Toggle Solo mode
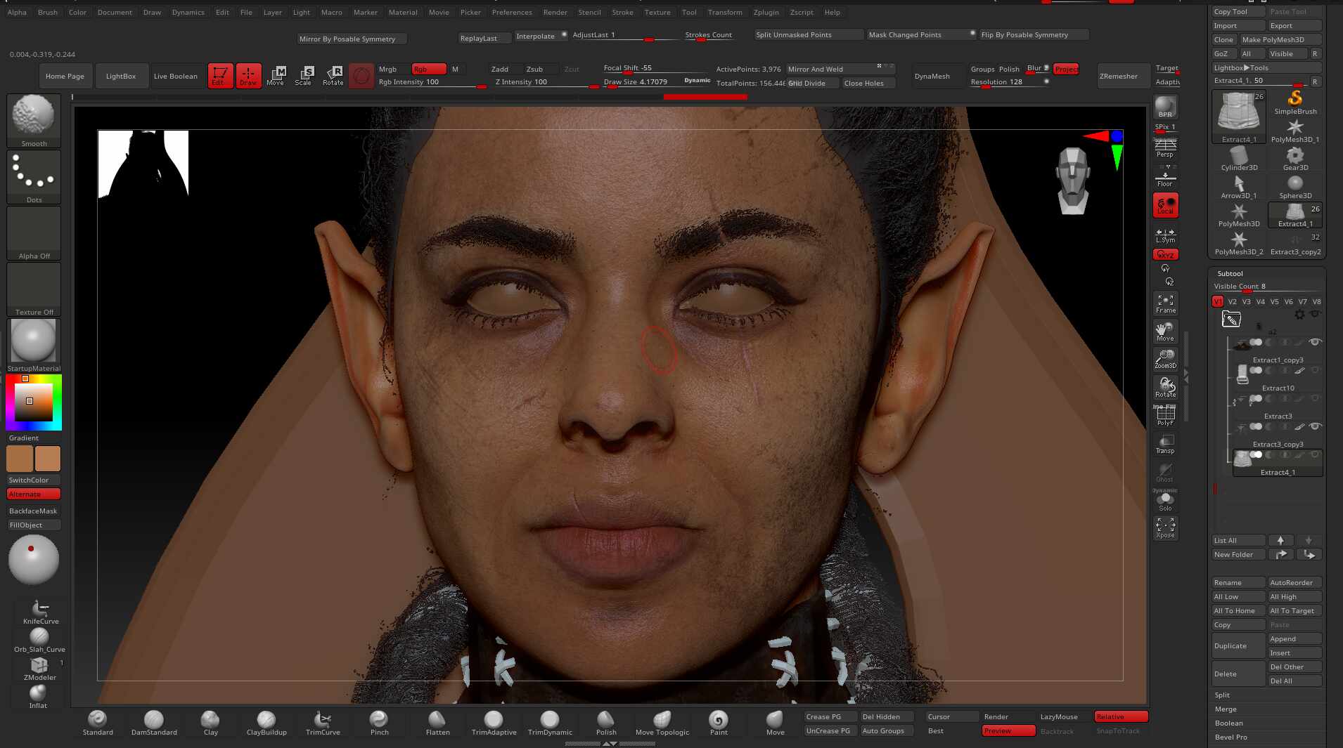 pyautogui.click(x=1165, y=501)
